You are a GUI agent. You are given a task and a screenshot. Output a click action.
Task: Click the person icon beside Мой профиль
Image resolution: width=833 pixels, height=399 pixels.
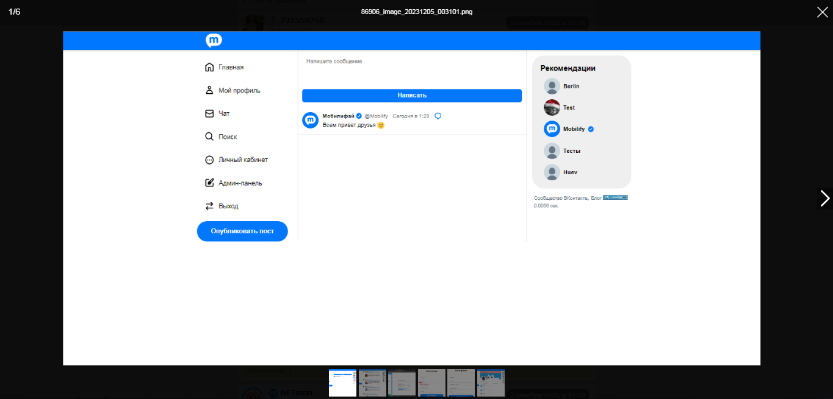pos(209,90)
